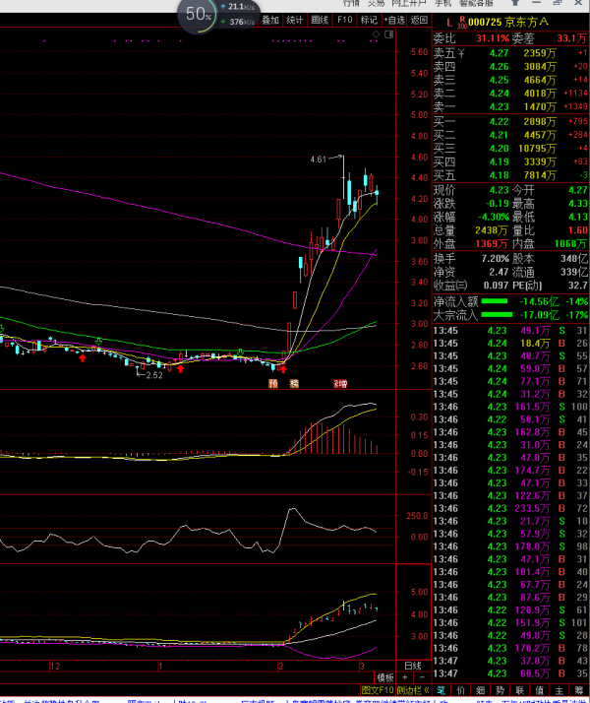Select the 画线 draw line tool

320,20
